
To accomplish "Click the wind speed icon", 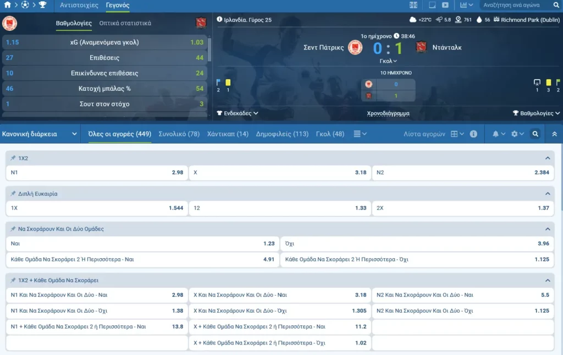I will [439, 20].
